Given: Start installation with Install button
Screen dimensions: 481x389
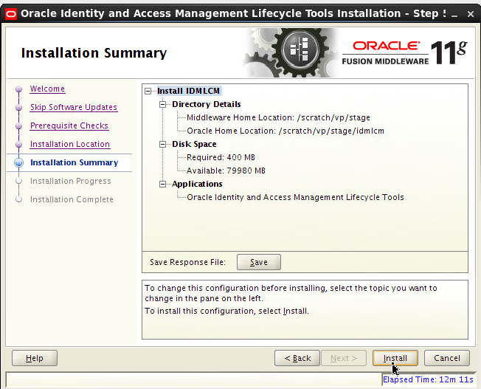Looking at the screenshot, I should click(x=395, y=358).
